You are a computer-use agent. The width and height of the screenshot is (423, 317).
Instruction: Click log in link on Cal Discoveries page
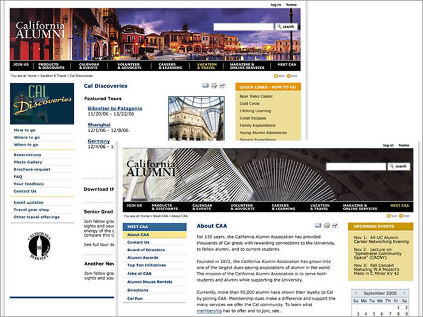click(x=276, y=5)
